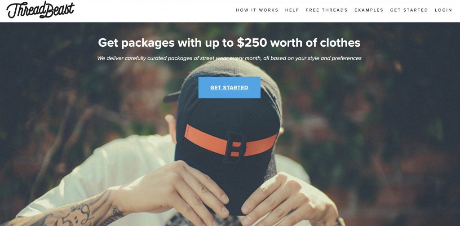Click the B emblem on the cap
Image resolution: width=460 pixels, height=226 pixels.
tap(234, 147)
